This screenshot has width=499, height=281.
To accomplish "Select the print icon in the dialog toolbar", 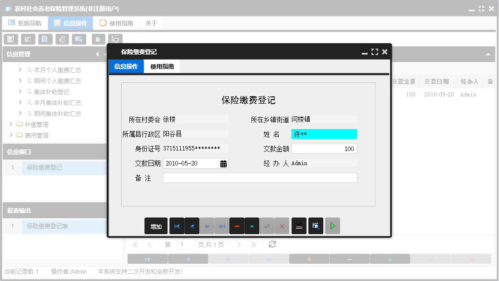I will pos(299,226).
